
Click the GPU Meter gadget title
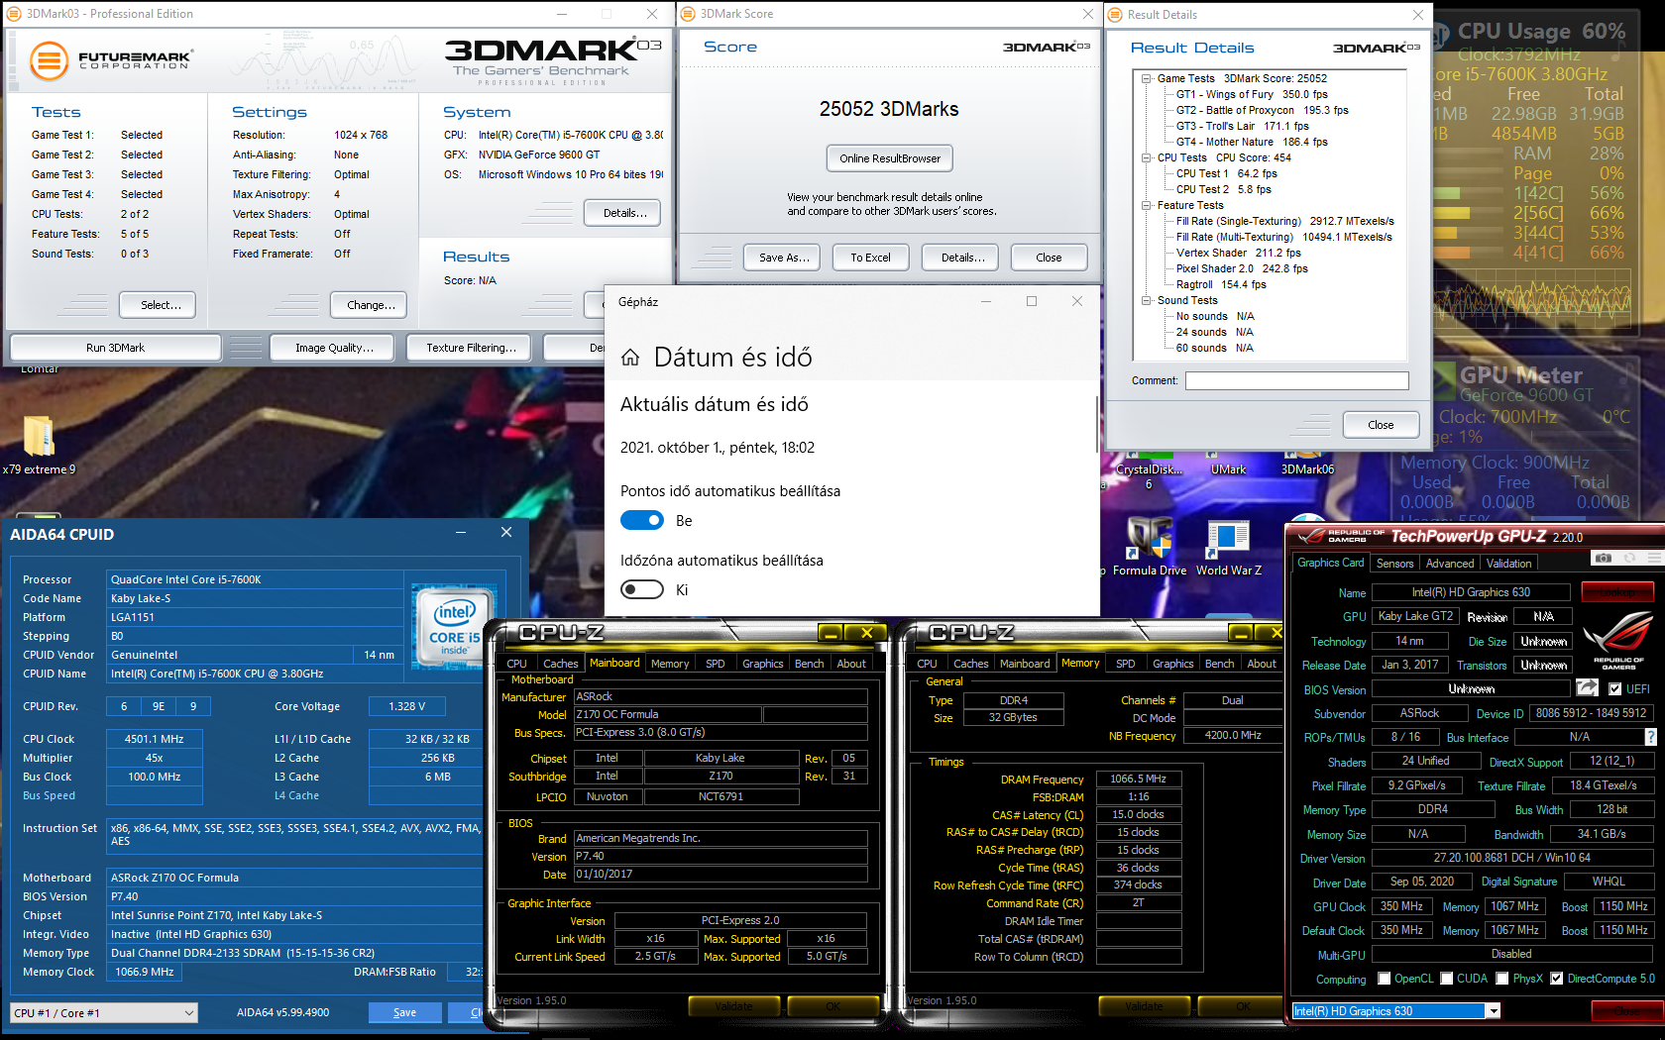click(1521, 375)
